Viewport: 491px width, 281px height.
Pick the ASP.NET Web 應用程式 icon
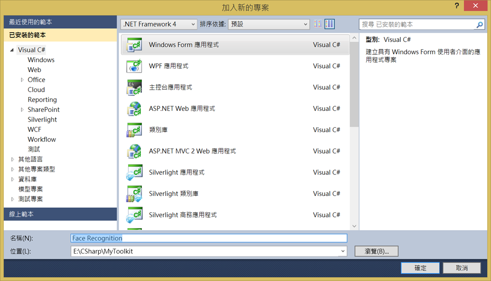point(134,109)
